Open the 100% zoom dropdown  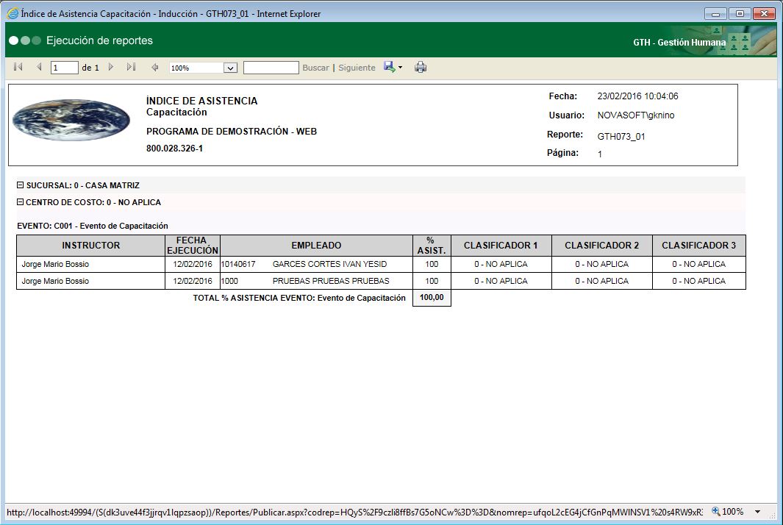(230, 68)
